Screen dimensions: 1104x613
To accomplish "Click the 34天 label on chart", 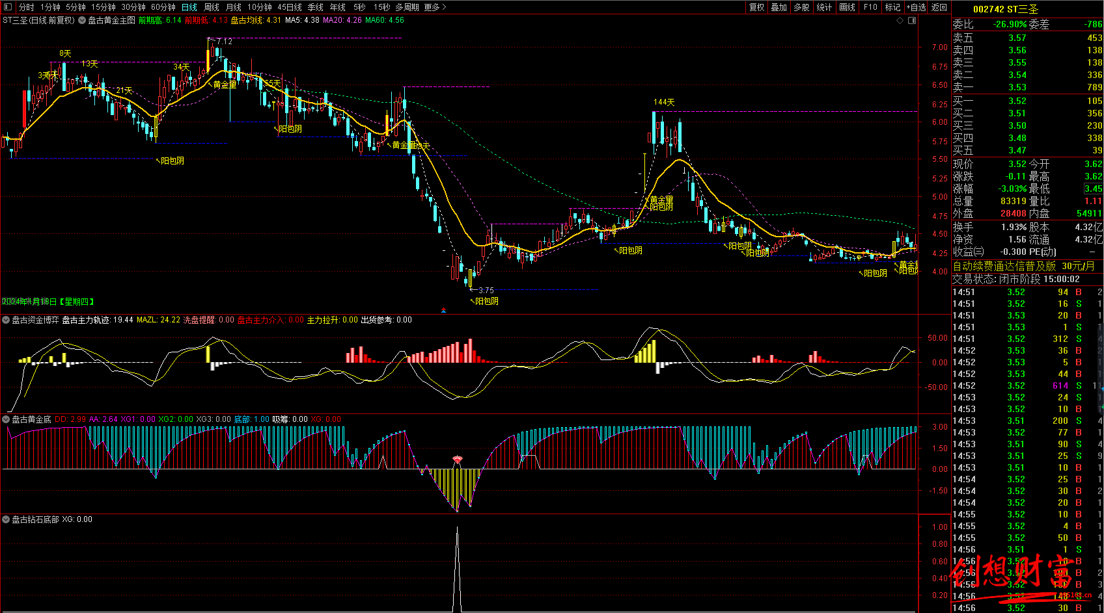I will click(181, 67).
